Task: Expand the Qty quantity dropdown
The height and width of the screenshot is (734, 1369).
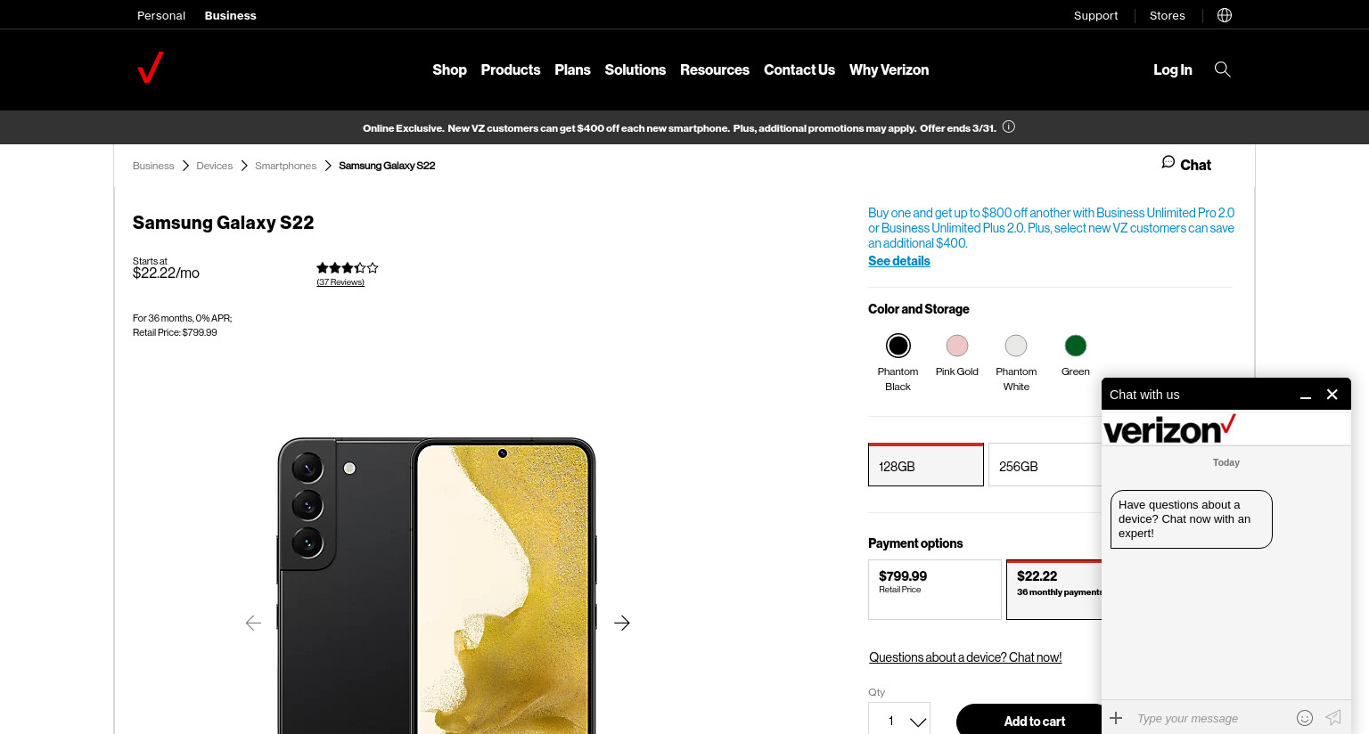Action: (x=899, y=721)
